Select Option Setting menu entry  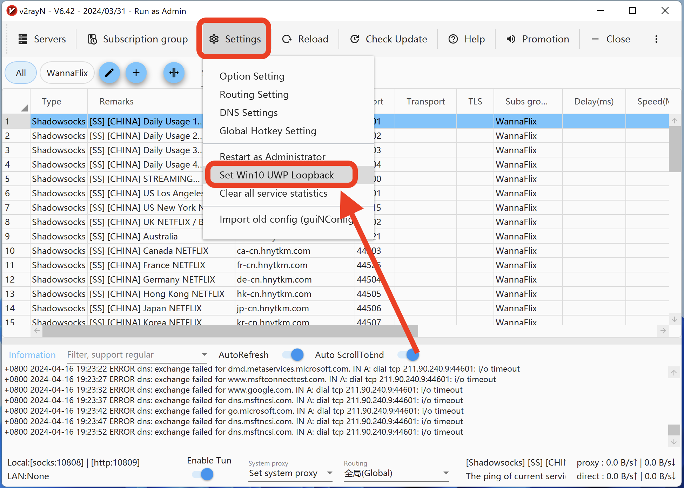(252, 76)
